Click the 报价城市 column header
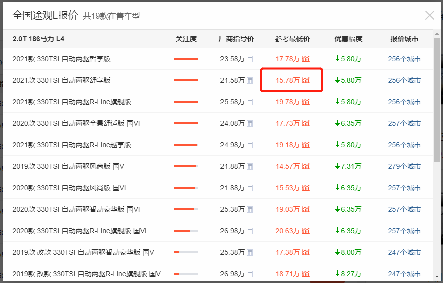443x283 pixels. pos(404,39)
